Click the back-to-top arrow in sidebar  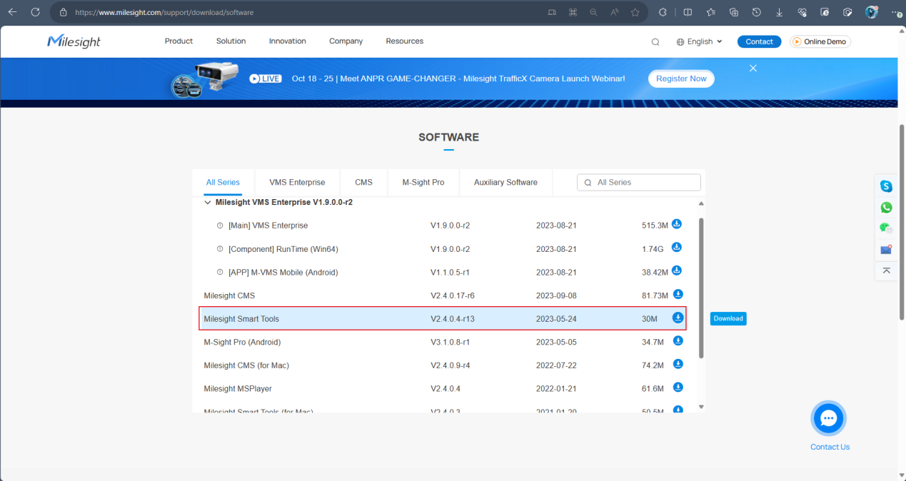point(886,270)
